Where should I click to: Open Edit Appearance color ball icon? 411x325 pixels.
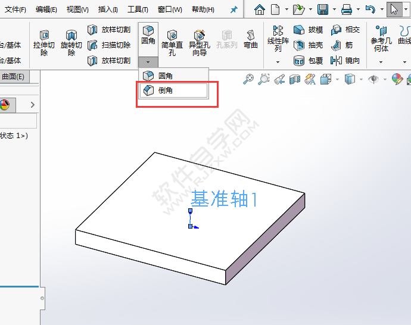pyautogui.click(x=397, y=79)
